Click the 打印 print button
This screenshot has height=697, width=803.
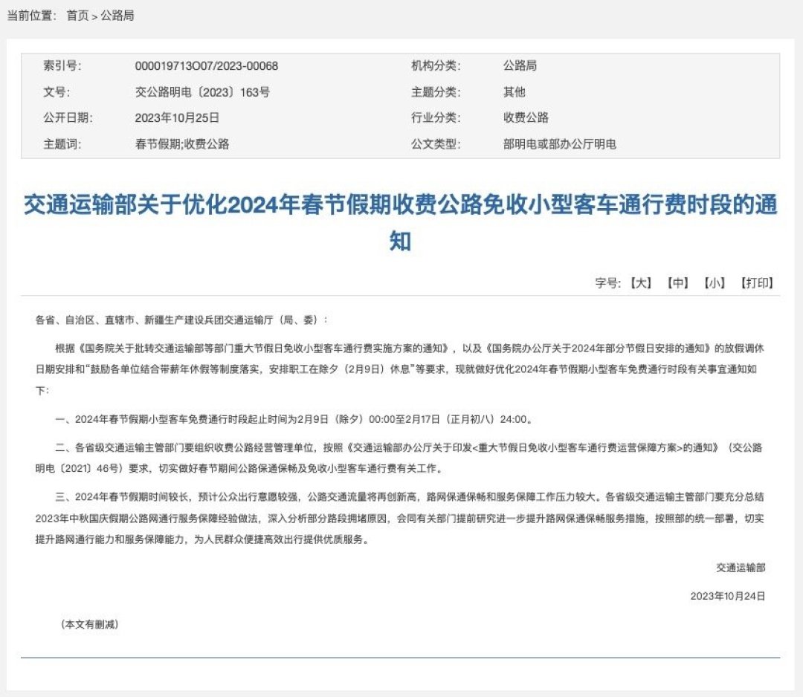757,282
